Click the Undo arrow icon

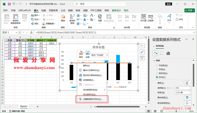pos(14,4)
